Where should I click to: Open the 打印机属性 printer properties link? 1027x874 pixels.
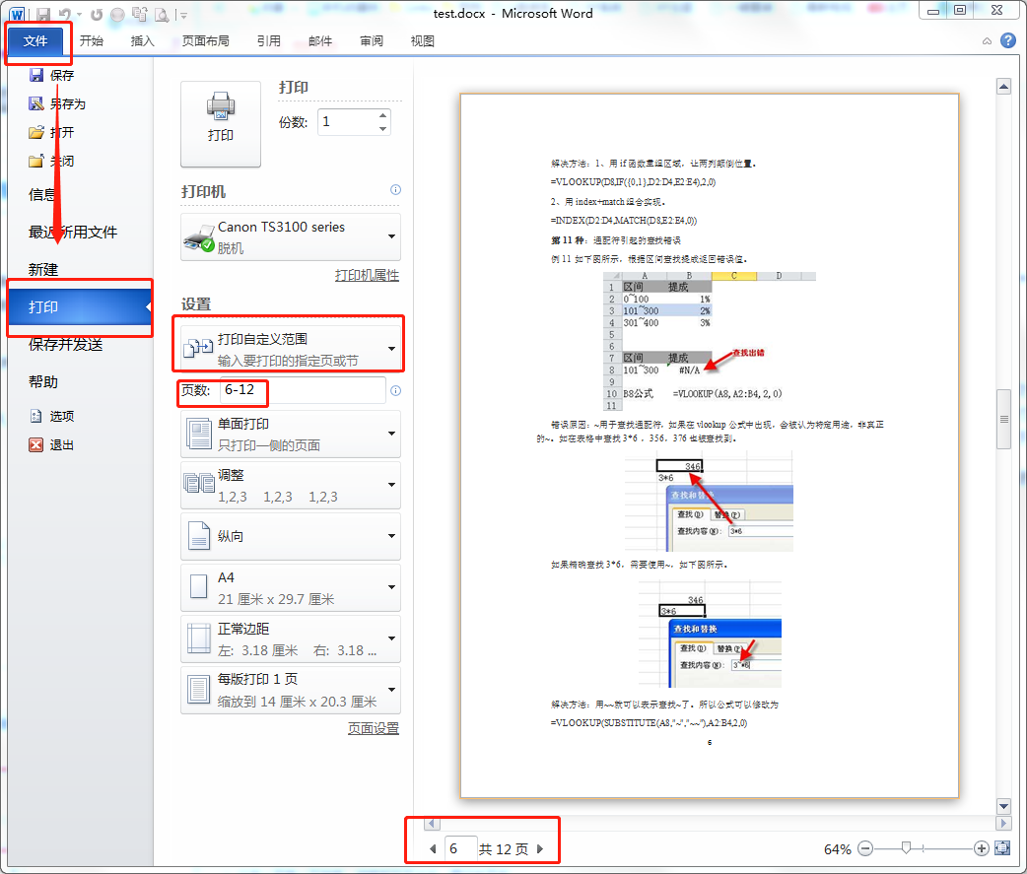(x=367, y=276)
